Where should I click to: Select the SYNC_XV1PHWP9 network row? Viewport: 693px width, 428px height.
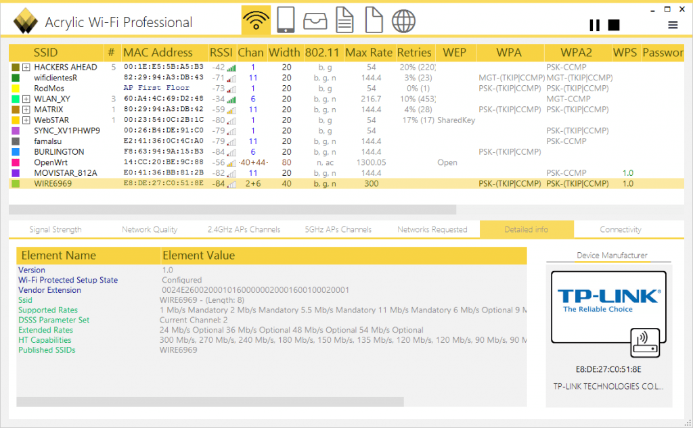(346, 130)
